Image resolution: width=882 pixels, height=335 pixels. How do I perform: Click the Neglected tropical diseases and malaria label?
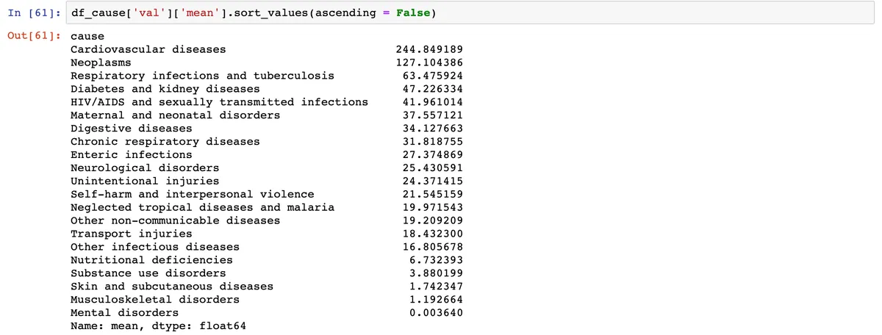pos(202,207)
